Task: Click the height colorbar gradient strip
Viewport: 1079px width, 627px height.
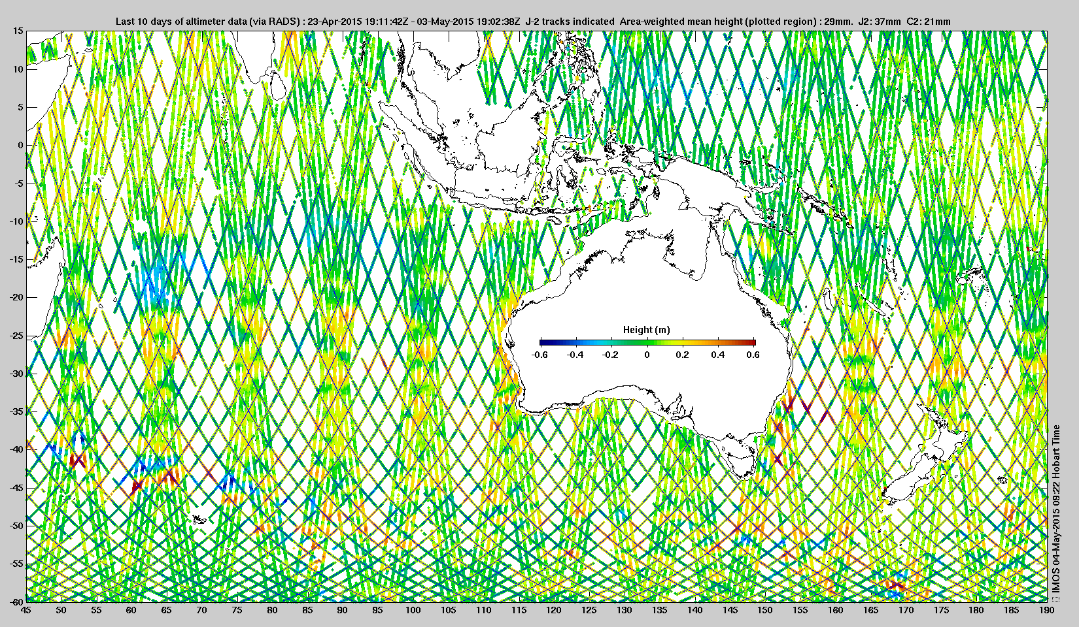Action: click(x=647, y=342)
